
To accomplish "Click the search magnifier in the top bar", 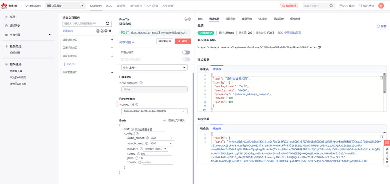I will (331, 6).
